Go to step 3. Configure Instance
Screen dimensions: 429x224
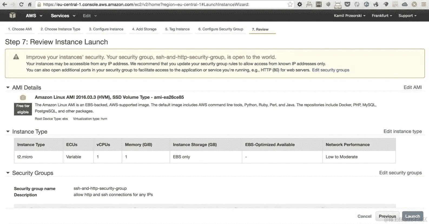pyautogui.click(x=106, y=29)
